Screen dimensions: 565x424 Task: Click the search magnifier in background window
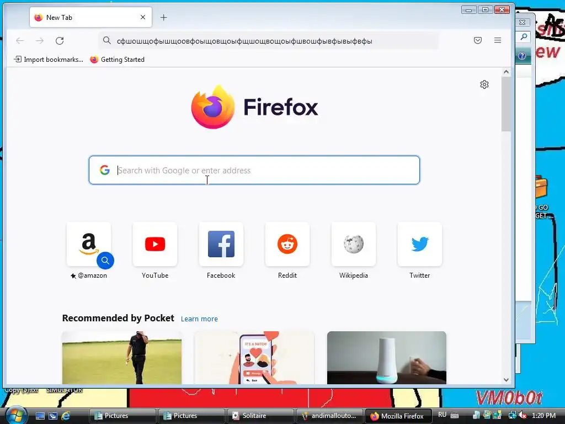pyautogui.click(x=524, y=37)
